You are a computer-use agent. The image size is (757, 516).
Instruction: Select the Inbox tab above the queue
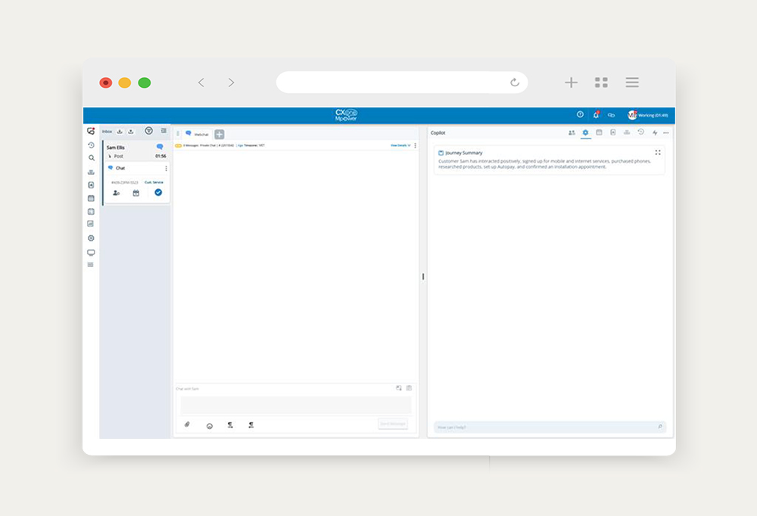click(107, 131)
